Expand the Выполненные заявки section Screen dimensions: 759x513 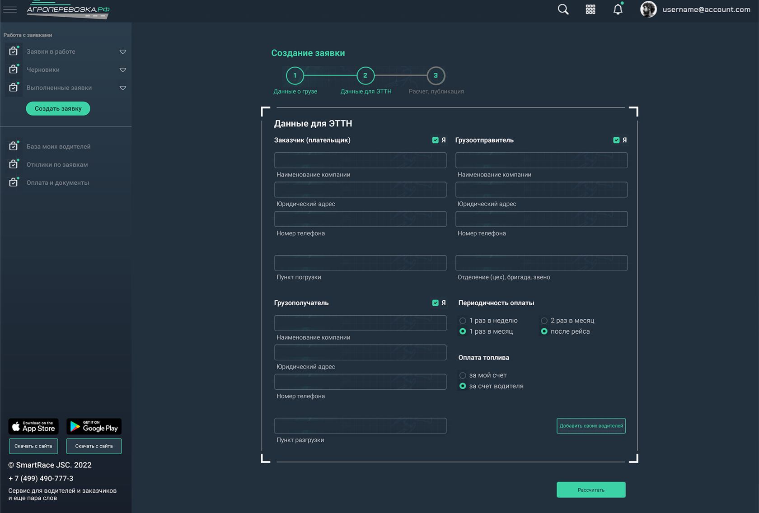[x=122, y=88]
